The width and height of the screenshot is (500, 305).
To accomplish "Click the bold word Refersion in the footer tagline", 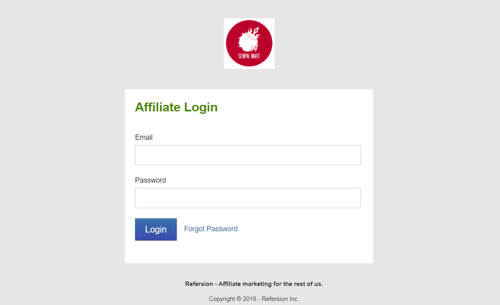I will pyautogui.click(x=199, y=284).
